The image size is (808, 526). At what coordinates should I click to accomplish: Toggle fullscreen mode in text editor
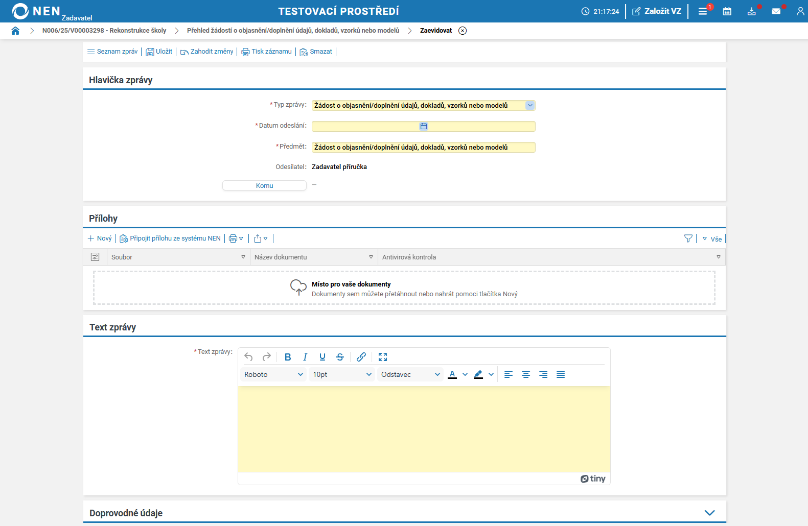click(x=383, y=357)
